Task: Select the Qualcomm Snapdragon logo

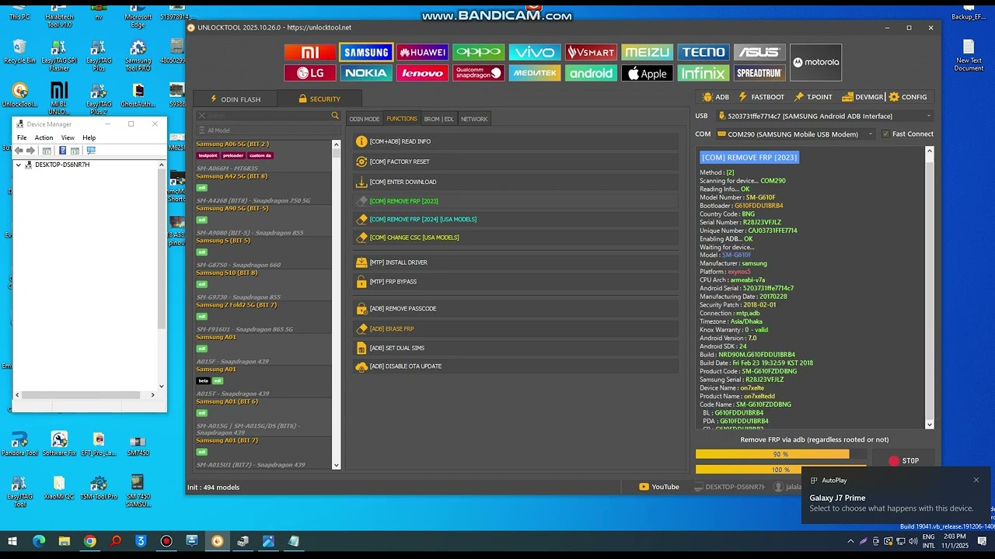Action: (479, 73)
